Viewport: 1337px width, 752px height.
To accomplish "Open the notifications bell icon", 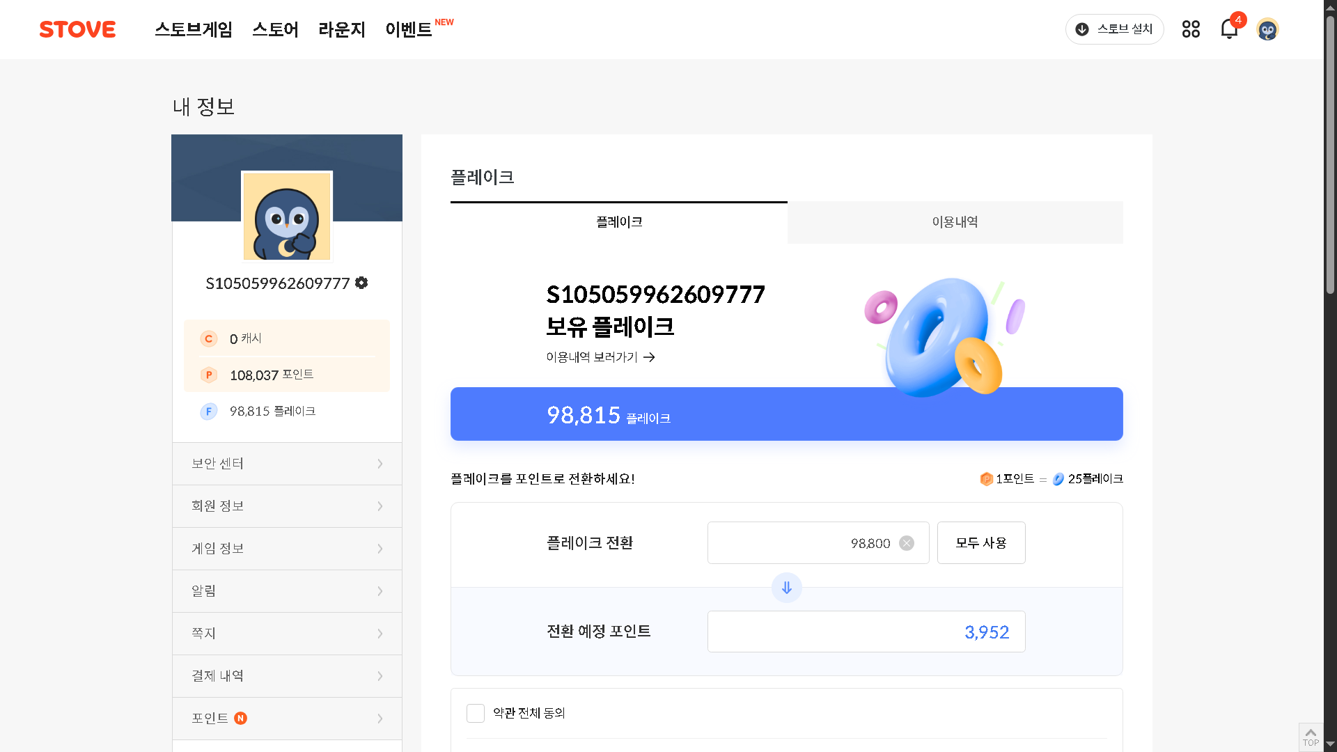I will point(1229,29).
